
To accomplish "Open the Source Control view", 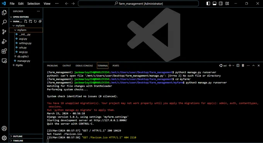I will [4, 32].
